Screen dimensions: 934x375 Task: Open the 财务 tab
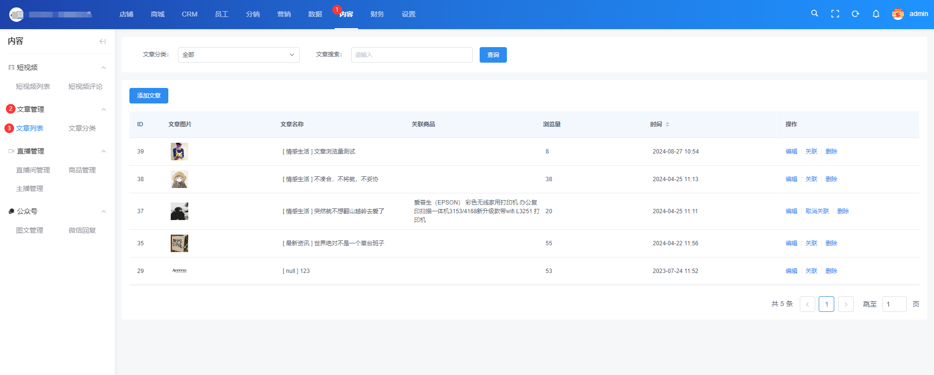[x=377, y=14]
